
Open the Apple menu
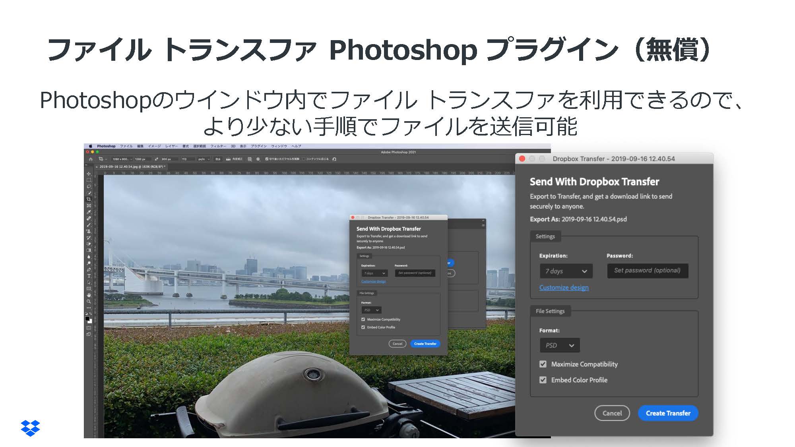coord(91,146)
